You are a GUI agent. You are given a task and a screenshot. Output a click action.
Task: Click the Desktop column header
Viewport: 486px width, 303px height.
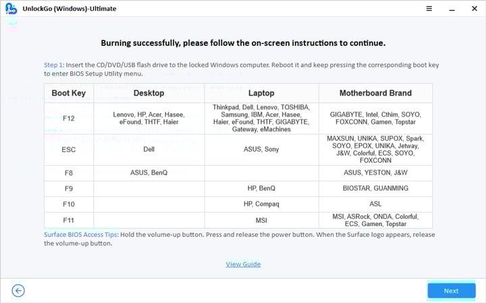(x=149, y=93)
